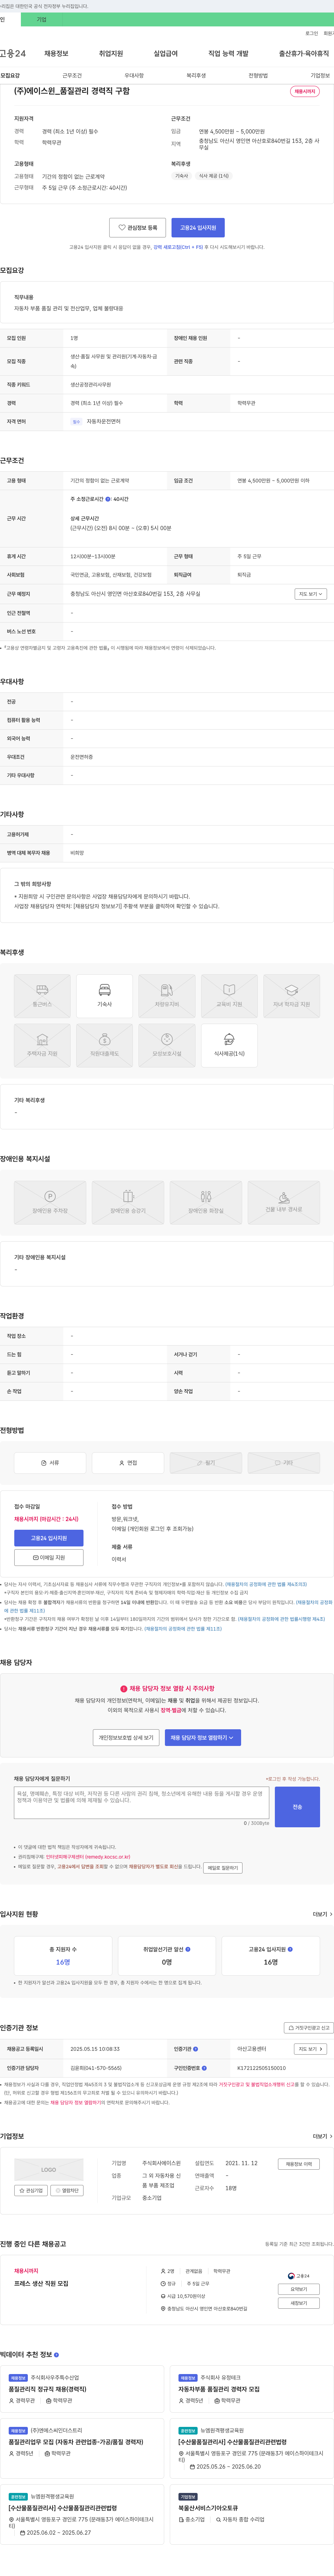334x2576 pixels.
Task: Click the 통근버스 welfare icon
Action: tap(42, 996)
